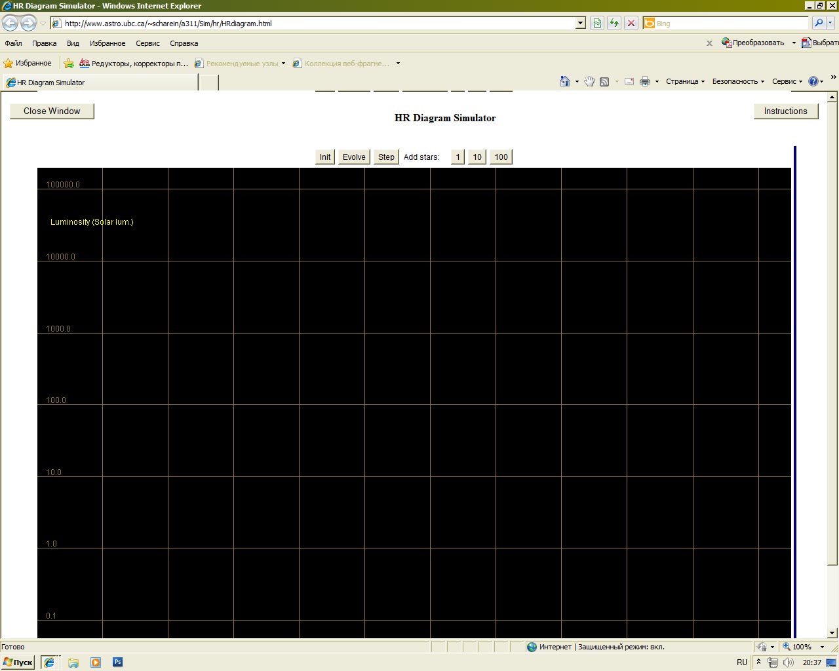Open the Редукторы, корректоры favorites link
The width and height of the screenshot is (839, 671).
(x=134, y=64)
